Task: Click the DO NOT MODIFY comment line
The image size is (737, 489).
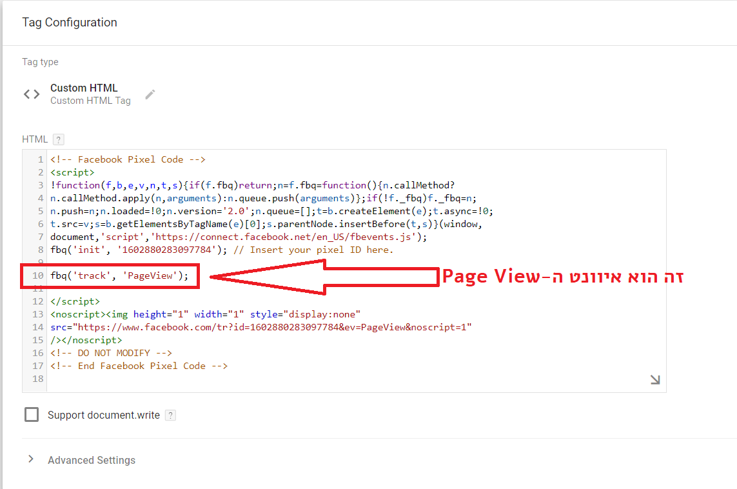Action: (112, 353)
